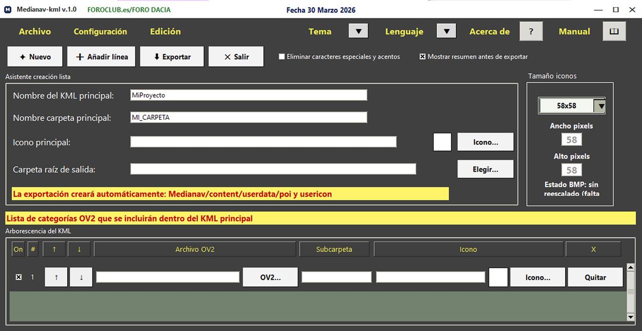Click the FOROCLUB.es/FORO DACIA text
Image resolution: width=642 pixels, height=331 pixels.
(x=129, y=10)
